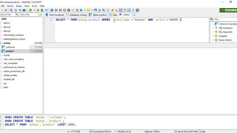Click the JAVA session root node
This screenshot has height=133, width=237.
4,19
